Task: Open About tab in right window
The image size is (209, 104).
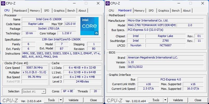Action: (x=187, y=11)
